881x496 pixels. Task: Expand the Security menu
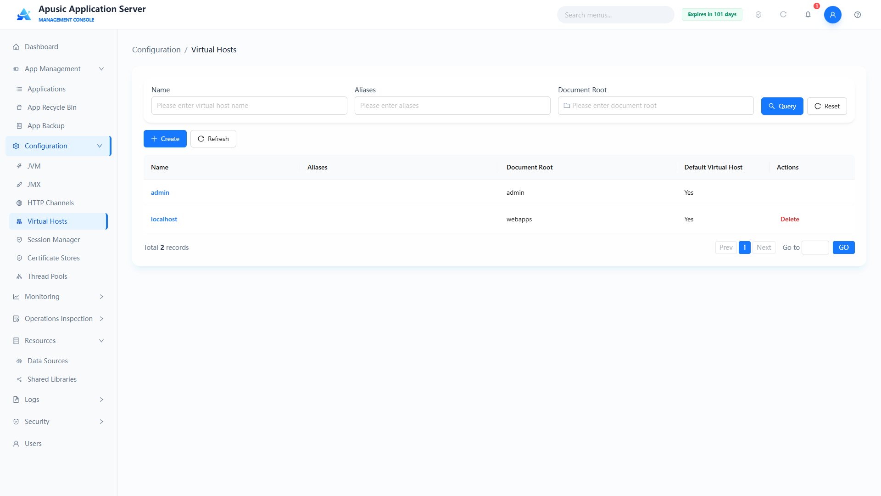click(x=101, y=422)
